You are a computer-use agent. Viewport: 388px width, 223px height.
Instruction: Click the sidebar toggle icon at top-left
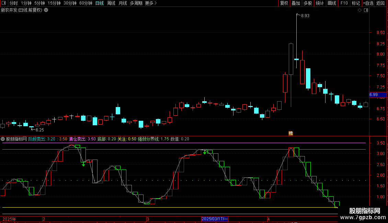pyautogui.click(x=4, y=3)
